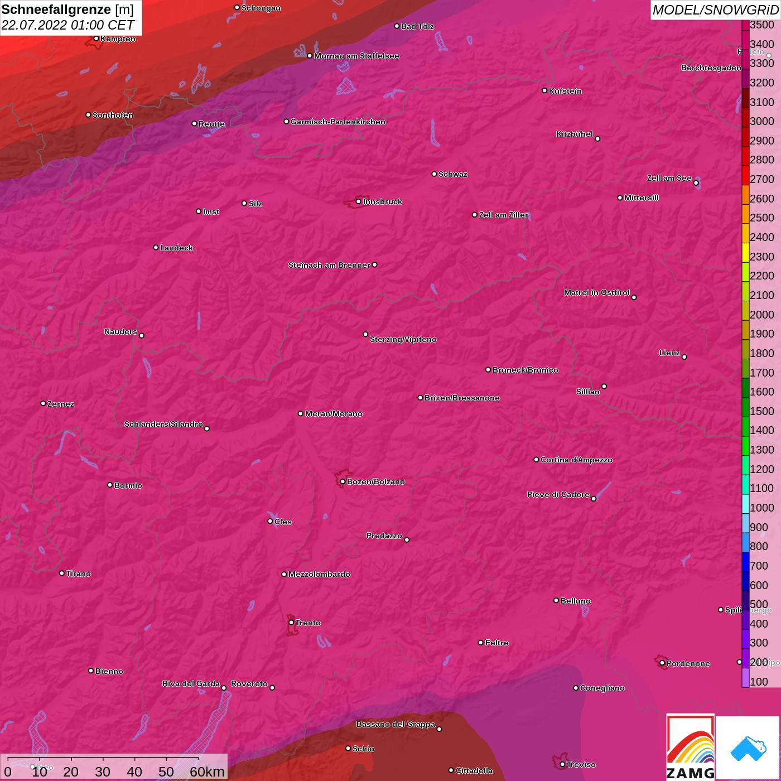The height and width of the screenshot is (781, 781).
Task: Click the Schlanders/Silandro label
Action: click(x=163, y=424)
